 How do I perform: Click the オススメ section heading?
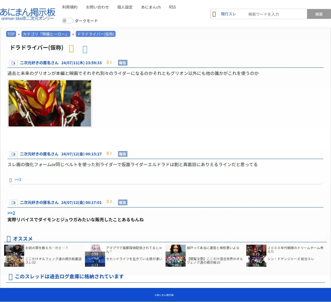coord(23,239)
